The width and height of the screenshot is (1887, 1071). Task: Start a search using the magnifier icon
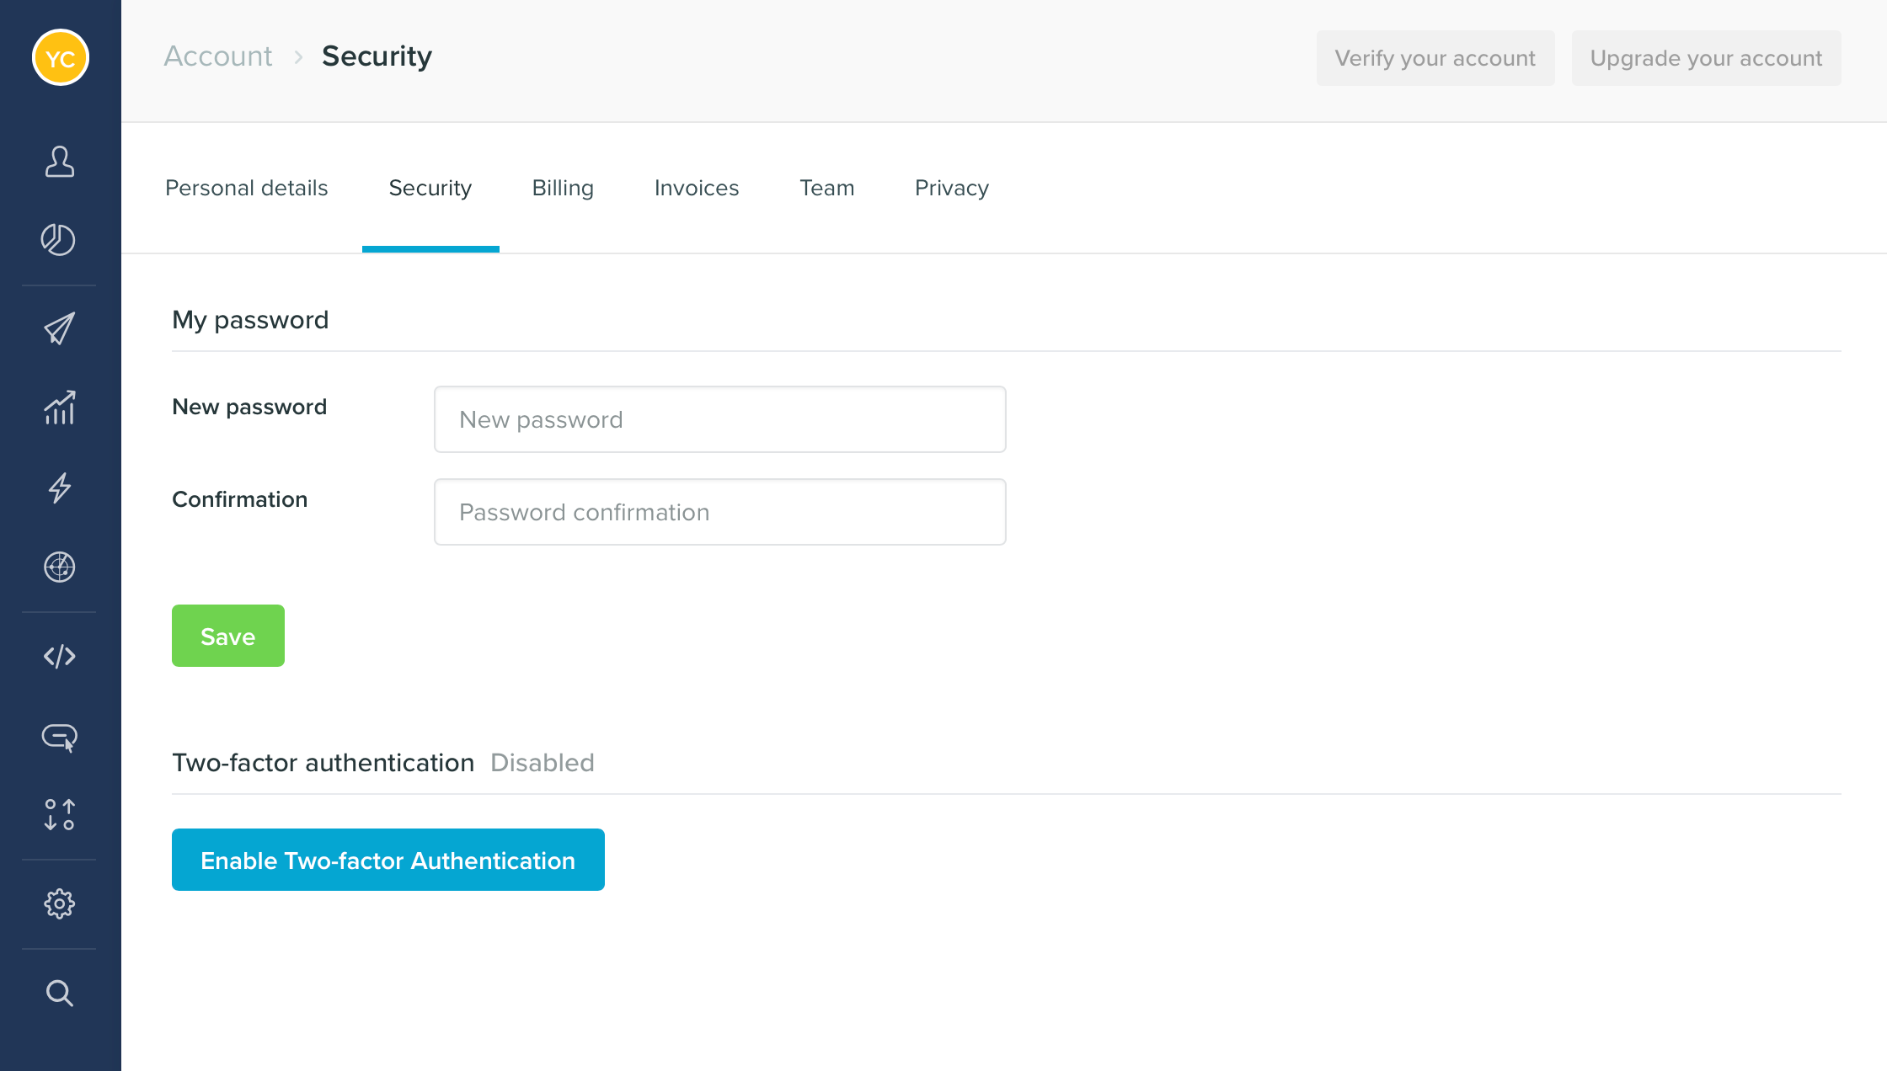[x=59, y=993]
